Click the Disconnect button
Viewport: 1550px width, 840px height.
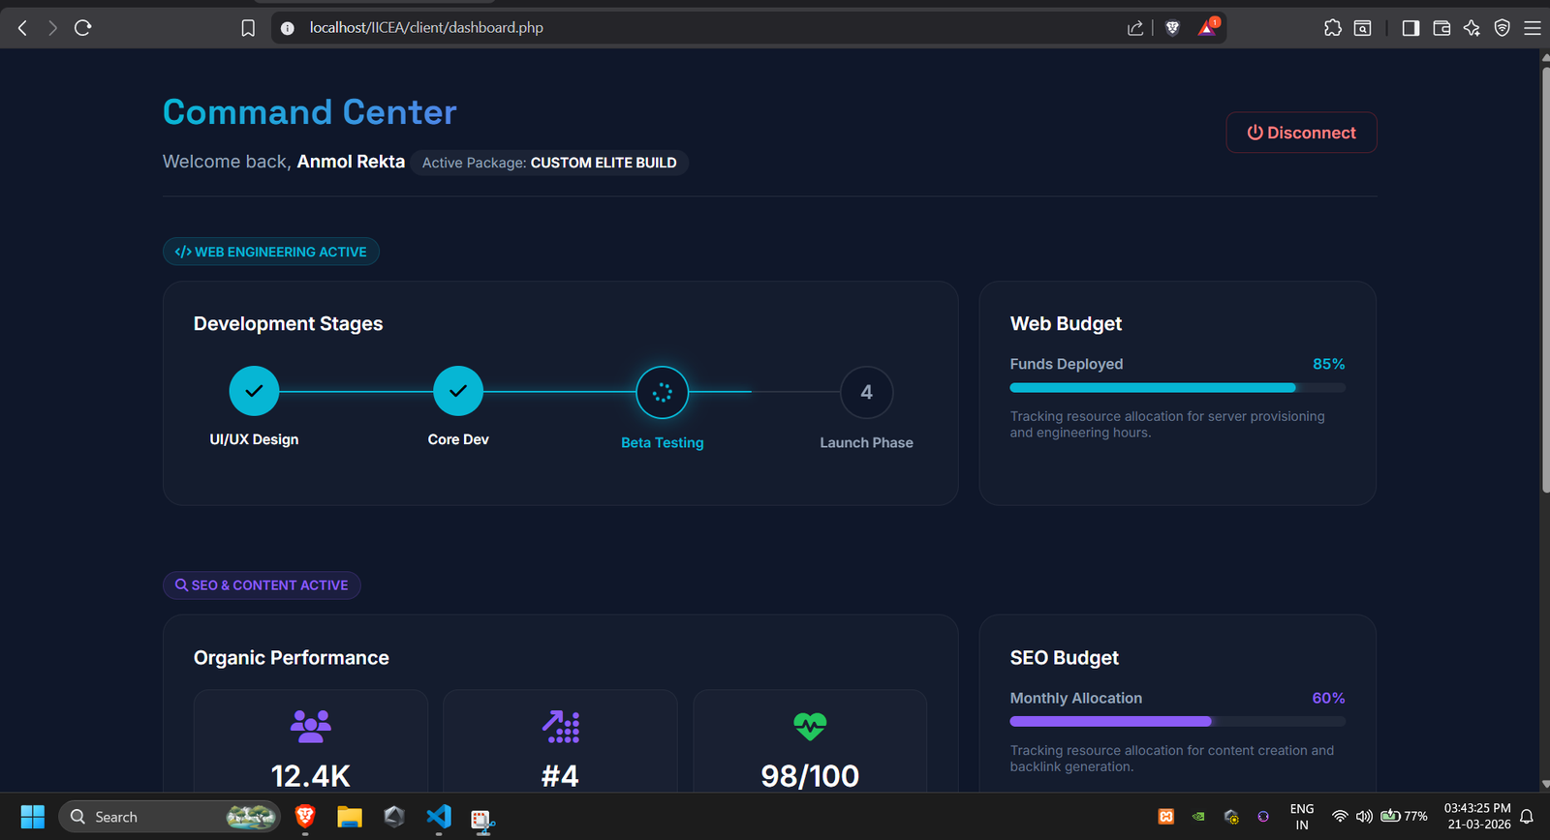point(1301,133)
